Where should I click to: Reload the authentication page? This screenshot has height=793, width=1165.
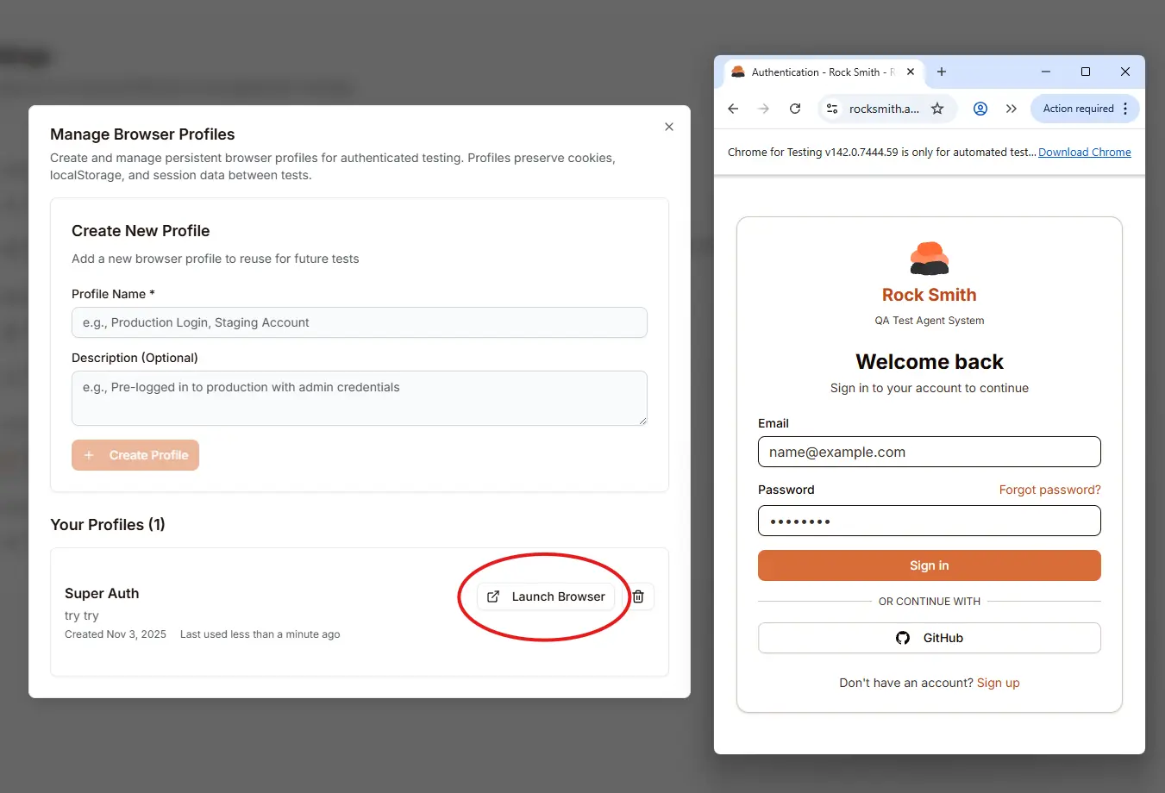[x=794, y=109]
